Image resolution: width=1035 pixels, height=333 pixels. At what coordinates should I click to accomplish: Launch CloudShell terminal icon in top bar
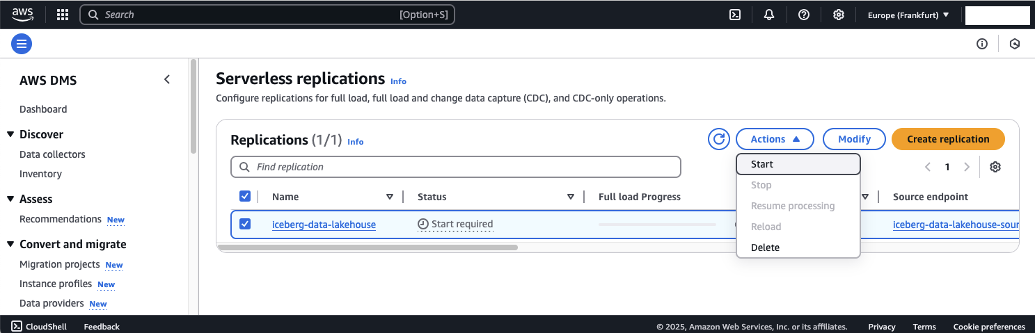pyautogui.click(x=734, y=15)
